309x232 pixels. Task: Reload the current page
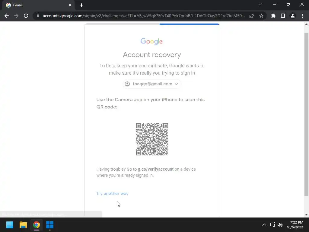(x=26, y=16)
